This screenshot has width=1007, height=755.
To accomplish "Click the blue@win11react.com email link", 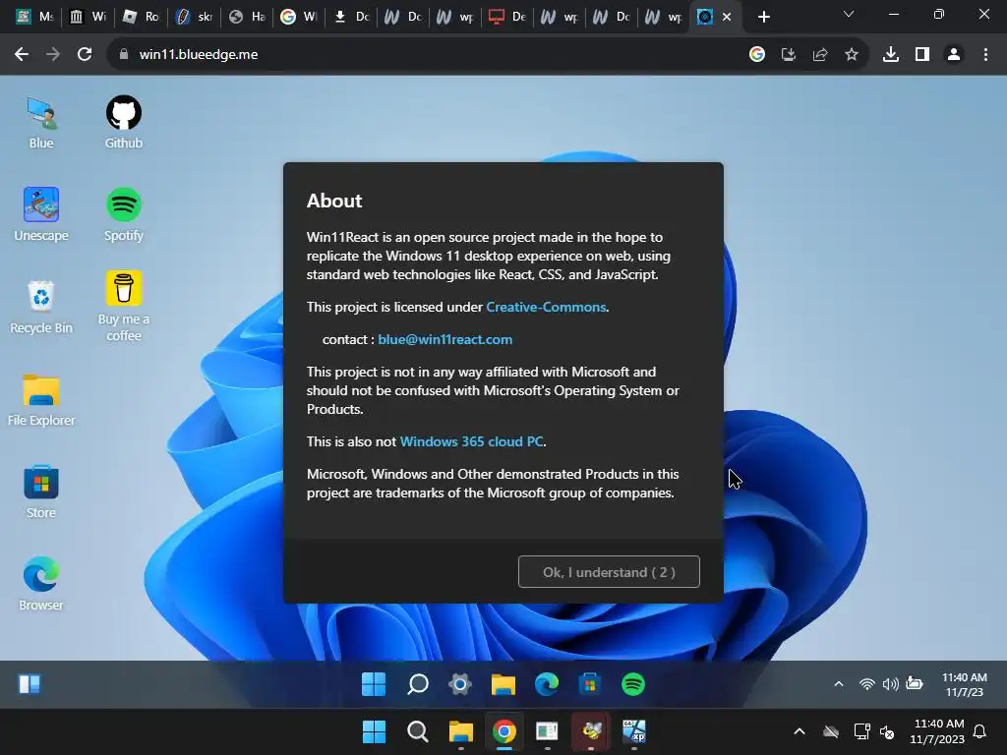I will point(445,339).
